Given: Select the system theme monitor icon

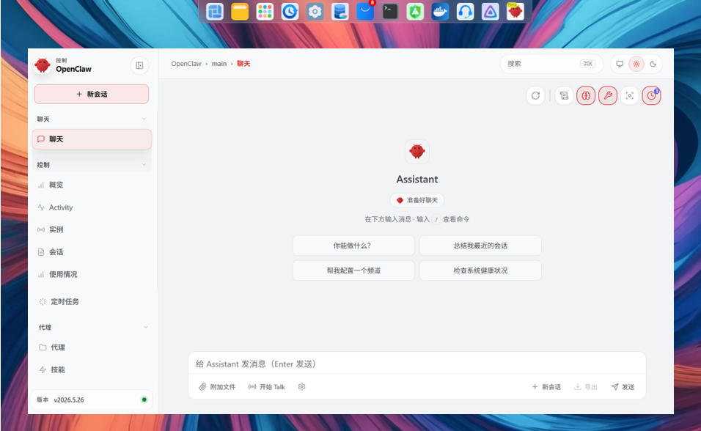Looking at the screenshot, I should click(x=620, y=64).
